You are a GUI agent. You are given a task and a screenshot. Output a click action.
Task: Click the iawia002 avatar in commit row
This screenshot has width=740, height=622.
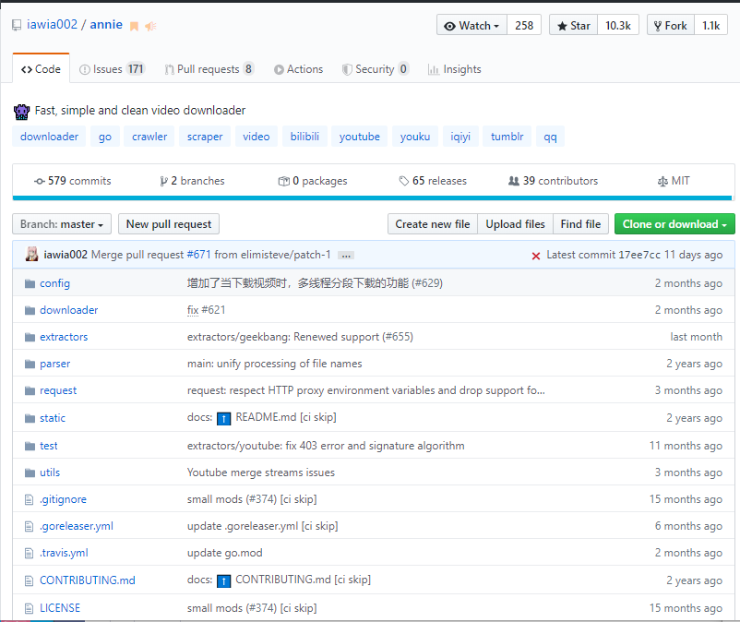coord(32,255)
